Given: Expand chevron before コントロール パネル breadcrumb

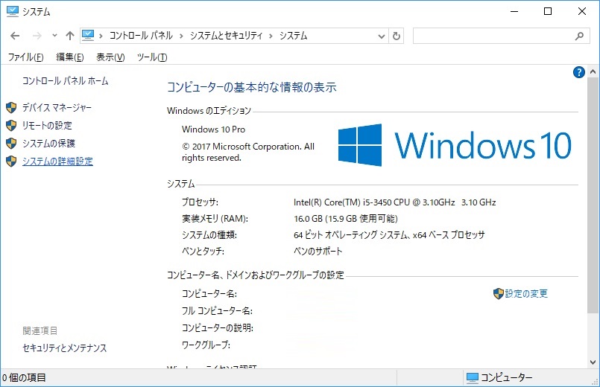Looking at the screenshot, I should click(x=101, y=36).
